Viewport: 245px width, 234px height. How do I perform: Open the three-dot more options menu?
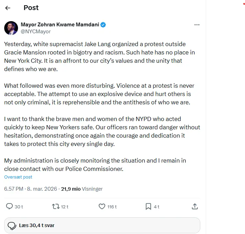(x=197, y=25)
